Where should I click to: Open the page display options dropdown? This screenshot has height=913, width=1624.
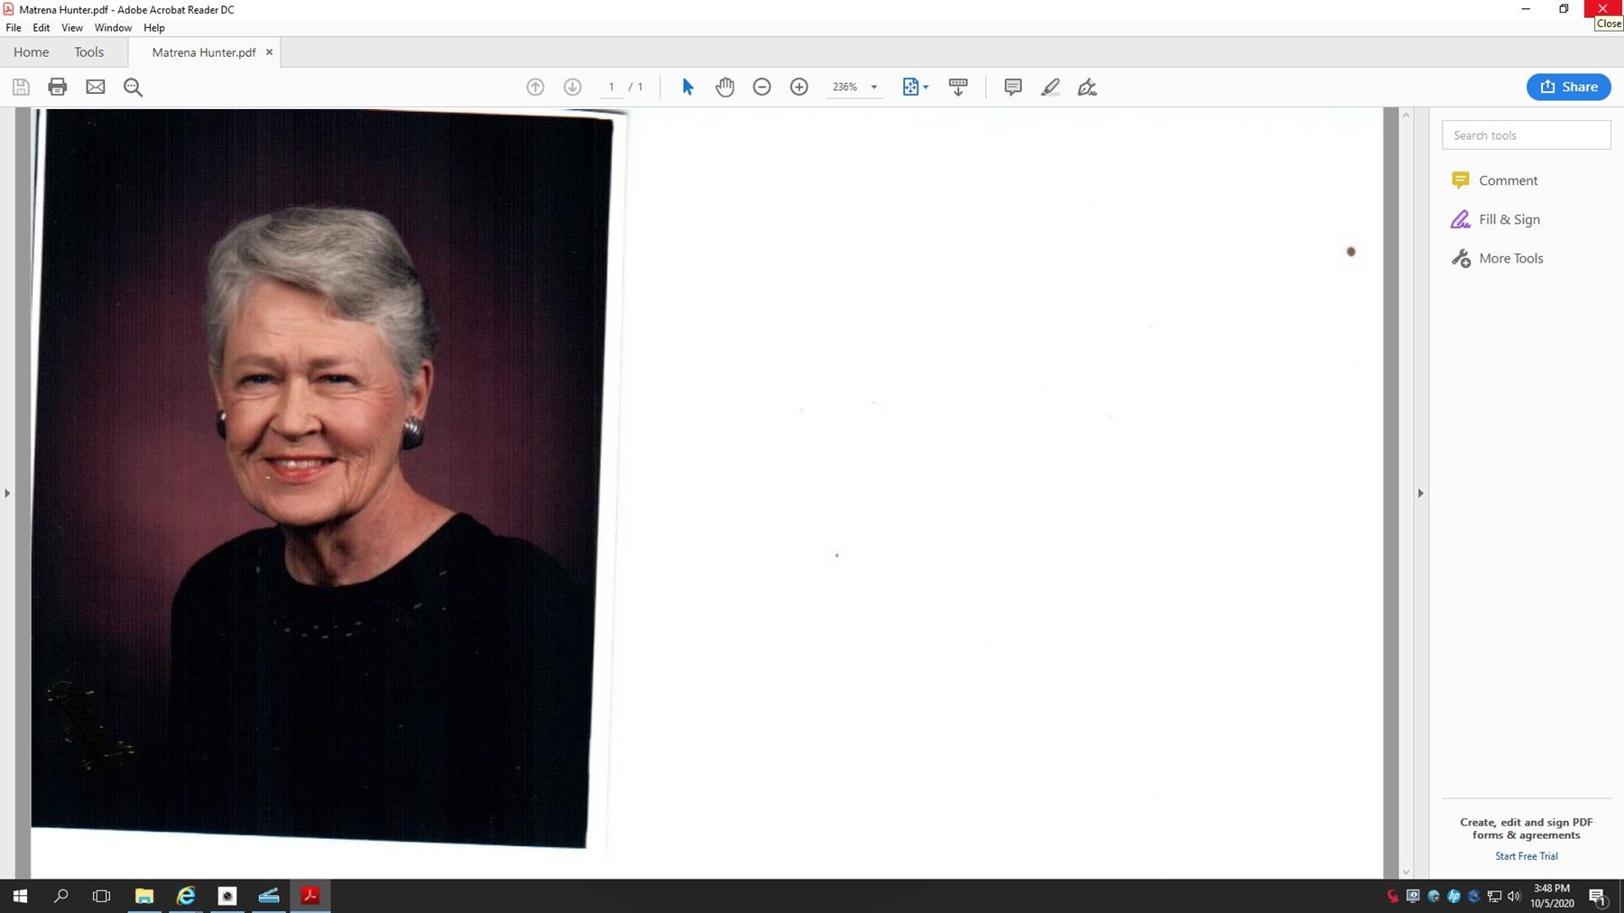(925, 87)
